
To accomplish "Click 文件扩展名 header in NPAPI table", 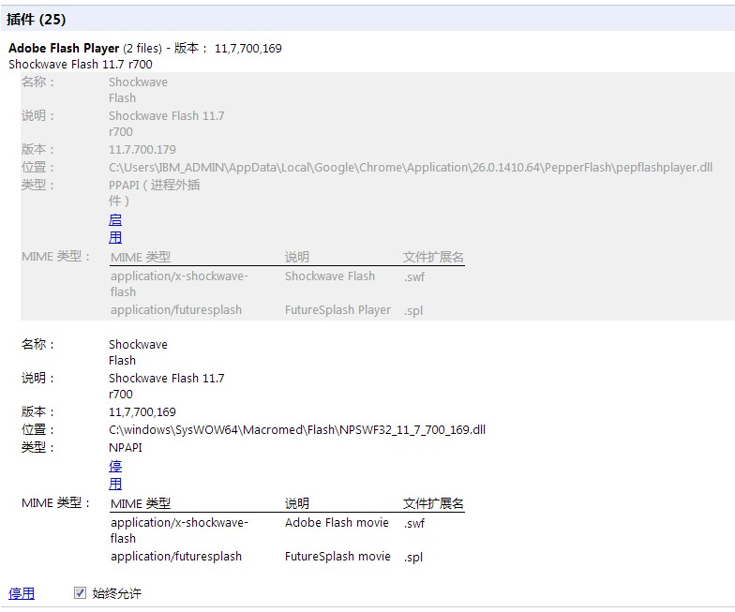I will [433, 504].
